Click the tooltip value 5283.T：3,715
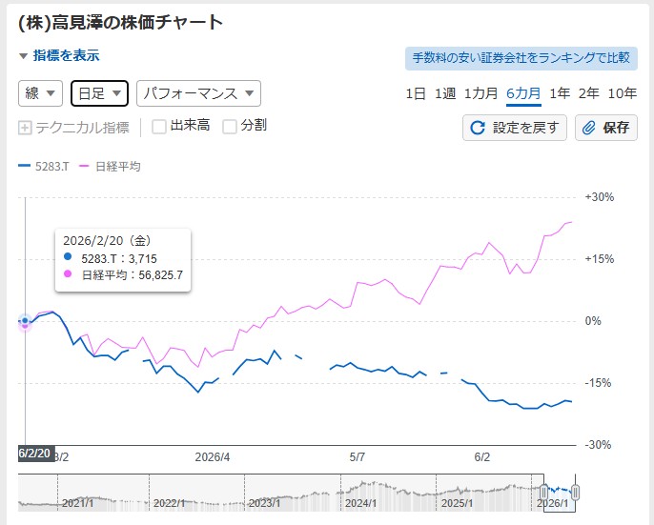This screenshot has width=654, height=525. pos(119,259)
